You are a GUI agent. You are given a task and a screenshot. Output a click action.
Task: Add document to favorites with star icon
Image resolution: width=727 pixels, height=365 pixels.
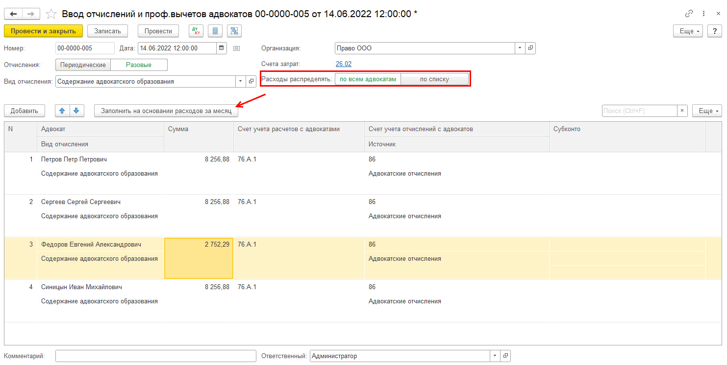pos(51,14)
